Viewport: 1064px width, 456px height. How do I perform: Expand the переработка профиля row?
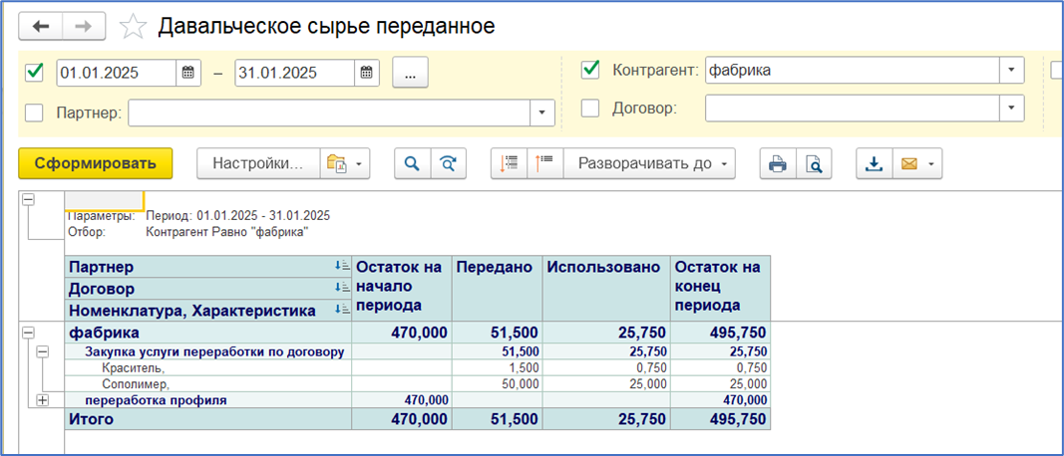[x=43, y=400]
